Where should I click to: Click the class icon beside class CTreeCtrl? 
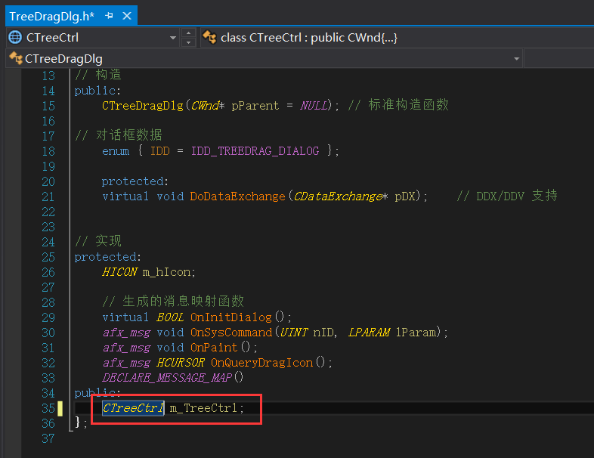point(209,37)
